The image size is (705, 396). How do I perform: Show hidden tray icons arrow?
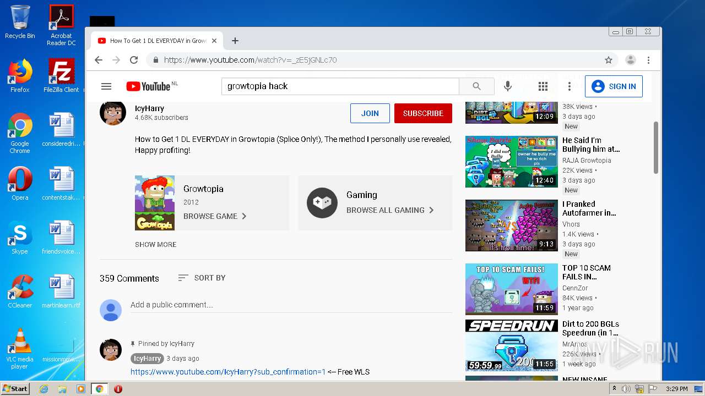(615, 389)
